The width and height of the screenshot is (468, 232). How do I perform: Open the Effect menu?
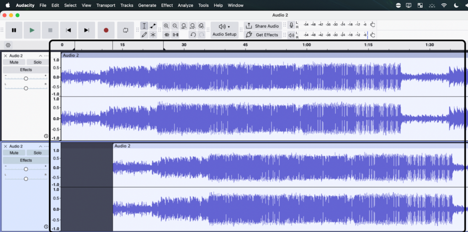(167, 5)
